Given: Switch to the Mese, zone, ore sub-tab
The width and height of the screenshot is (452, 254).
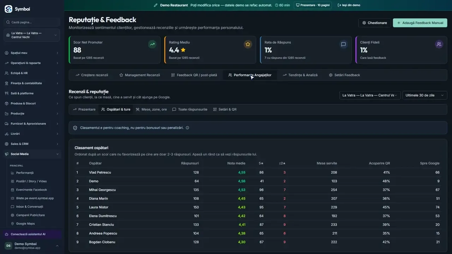Looking at the screenshot, I should [x=151, y=109].
